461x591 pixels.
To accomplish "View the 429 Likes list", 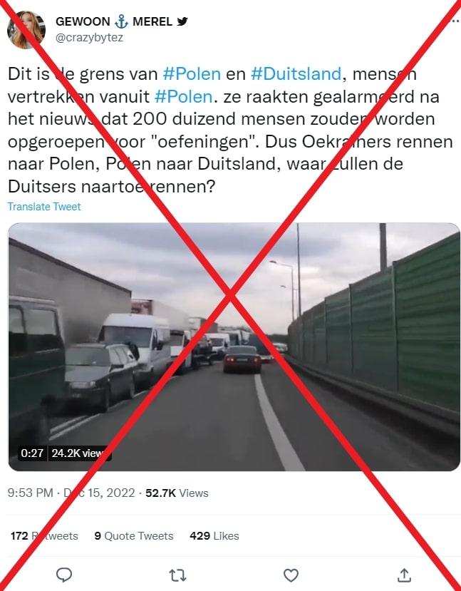I will [x=214, y=536].
